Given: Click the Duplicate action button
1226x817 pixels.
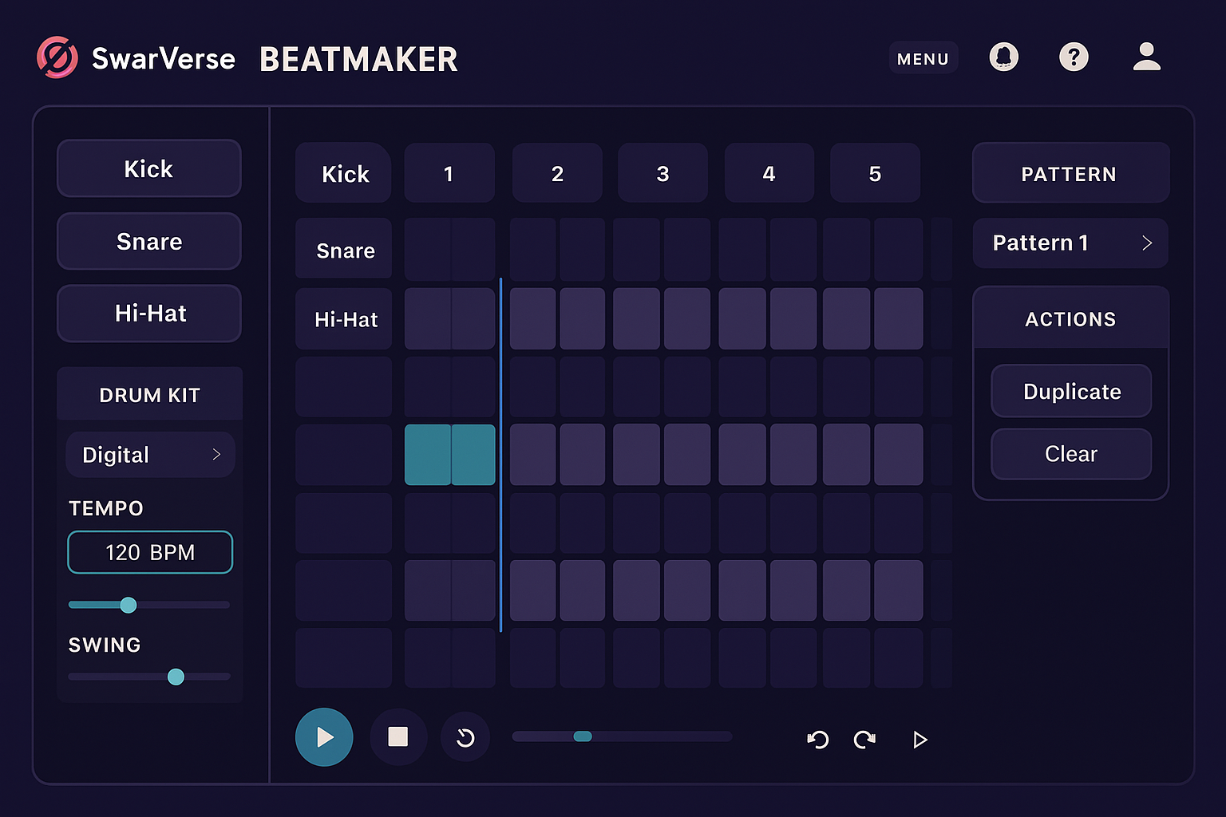Looking at the screenshot, I should click(1071, 391).
